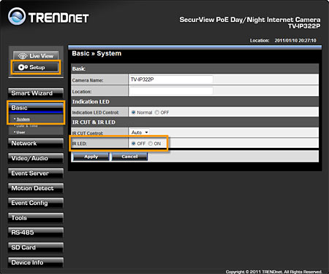The width and height of the screenshot is (329, 274).
Task: Select OFF for Indication LED Control
Action: point(157,112)
